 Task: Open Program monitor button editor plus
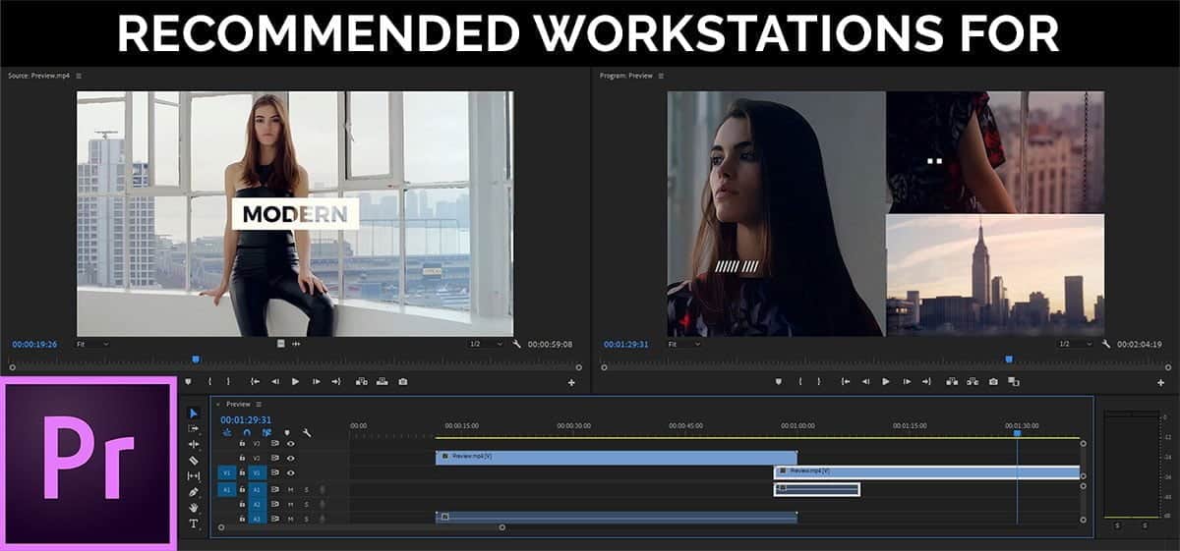[1160, 382]
